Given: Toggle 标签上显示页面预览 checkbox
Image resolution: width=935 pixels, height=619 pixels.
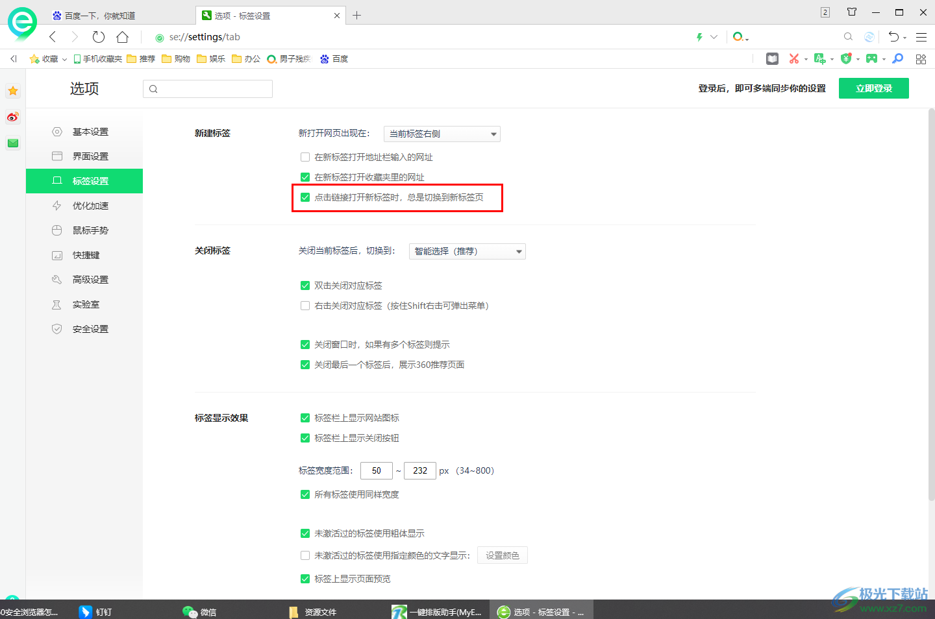Looking at the screenshot, I should 305,579.
